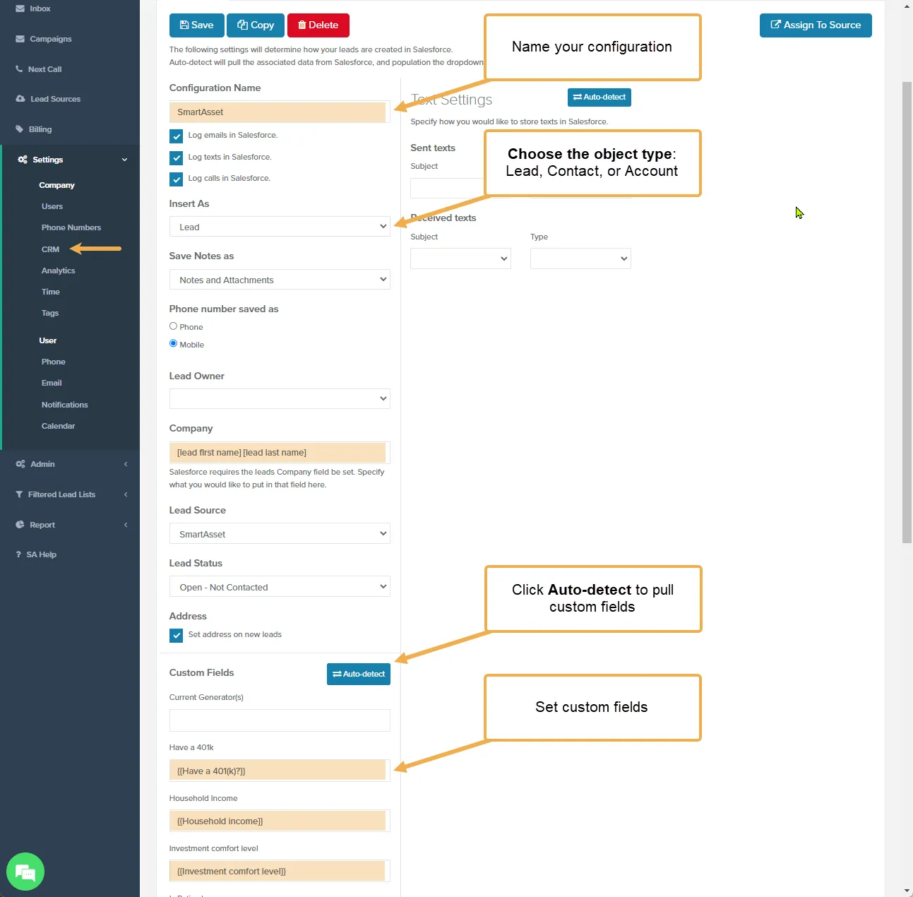Click the Report pie chart icon
The image size is (913, 897).
tap(20, 525)
